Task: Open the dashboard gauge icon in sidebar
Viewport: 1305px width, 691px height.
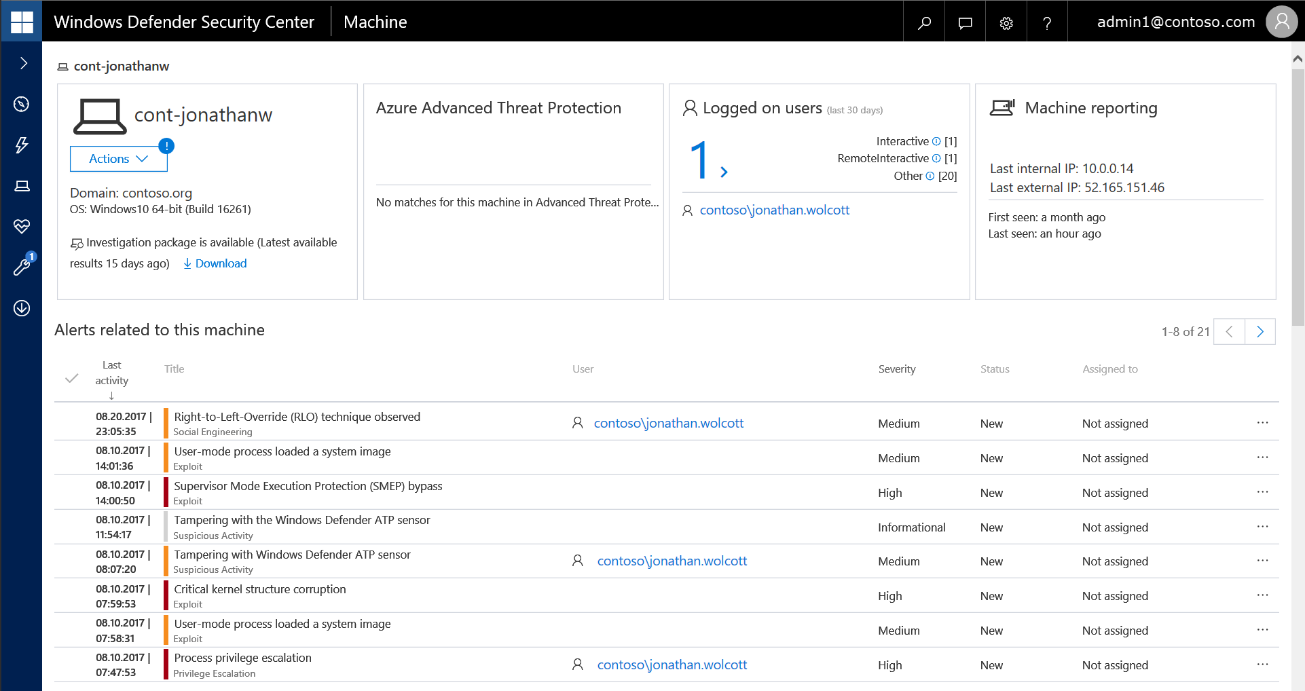Action: 22,104
